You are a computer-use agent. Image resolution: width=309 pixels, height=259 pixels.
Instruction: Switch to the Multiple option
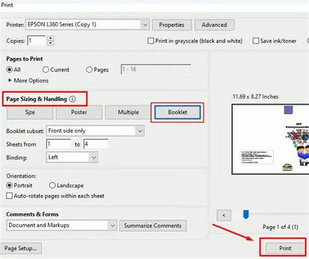coord(128,112)
